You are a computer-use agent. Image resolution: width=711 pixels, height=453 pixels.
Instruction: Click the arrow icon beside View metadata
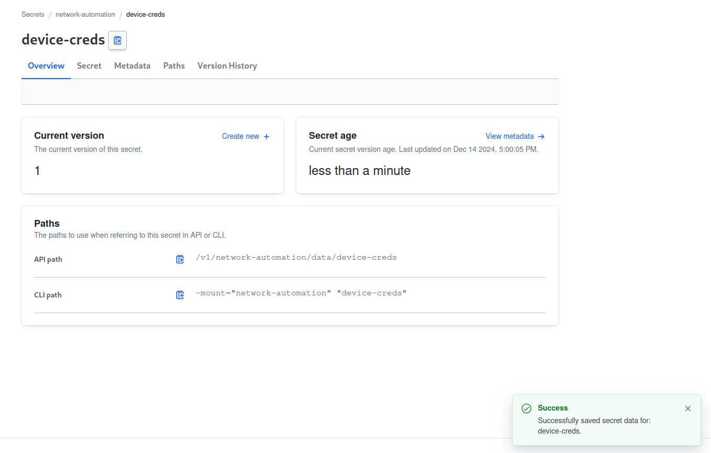[x=542, y=137]
